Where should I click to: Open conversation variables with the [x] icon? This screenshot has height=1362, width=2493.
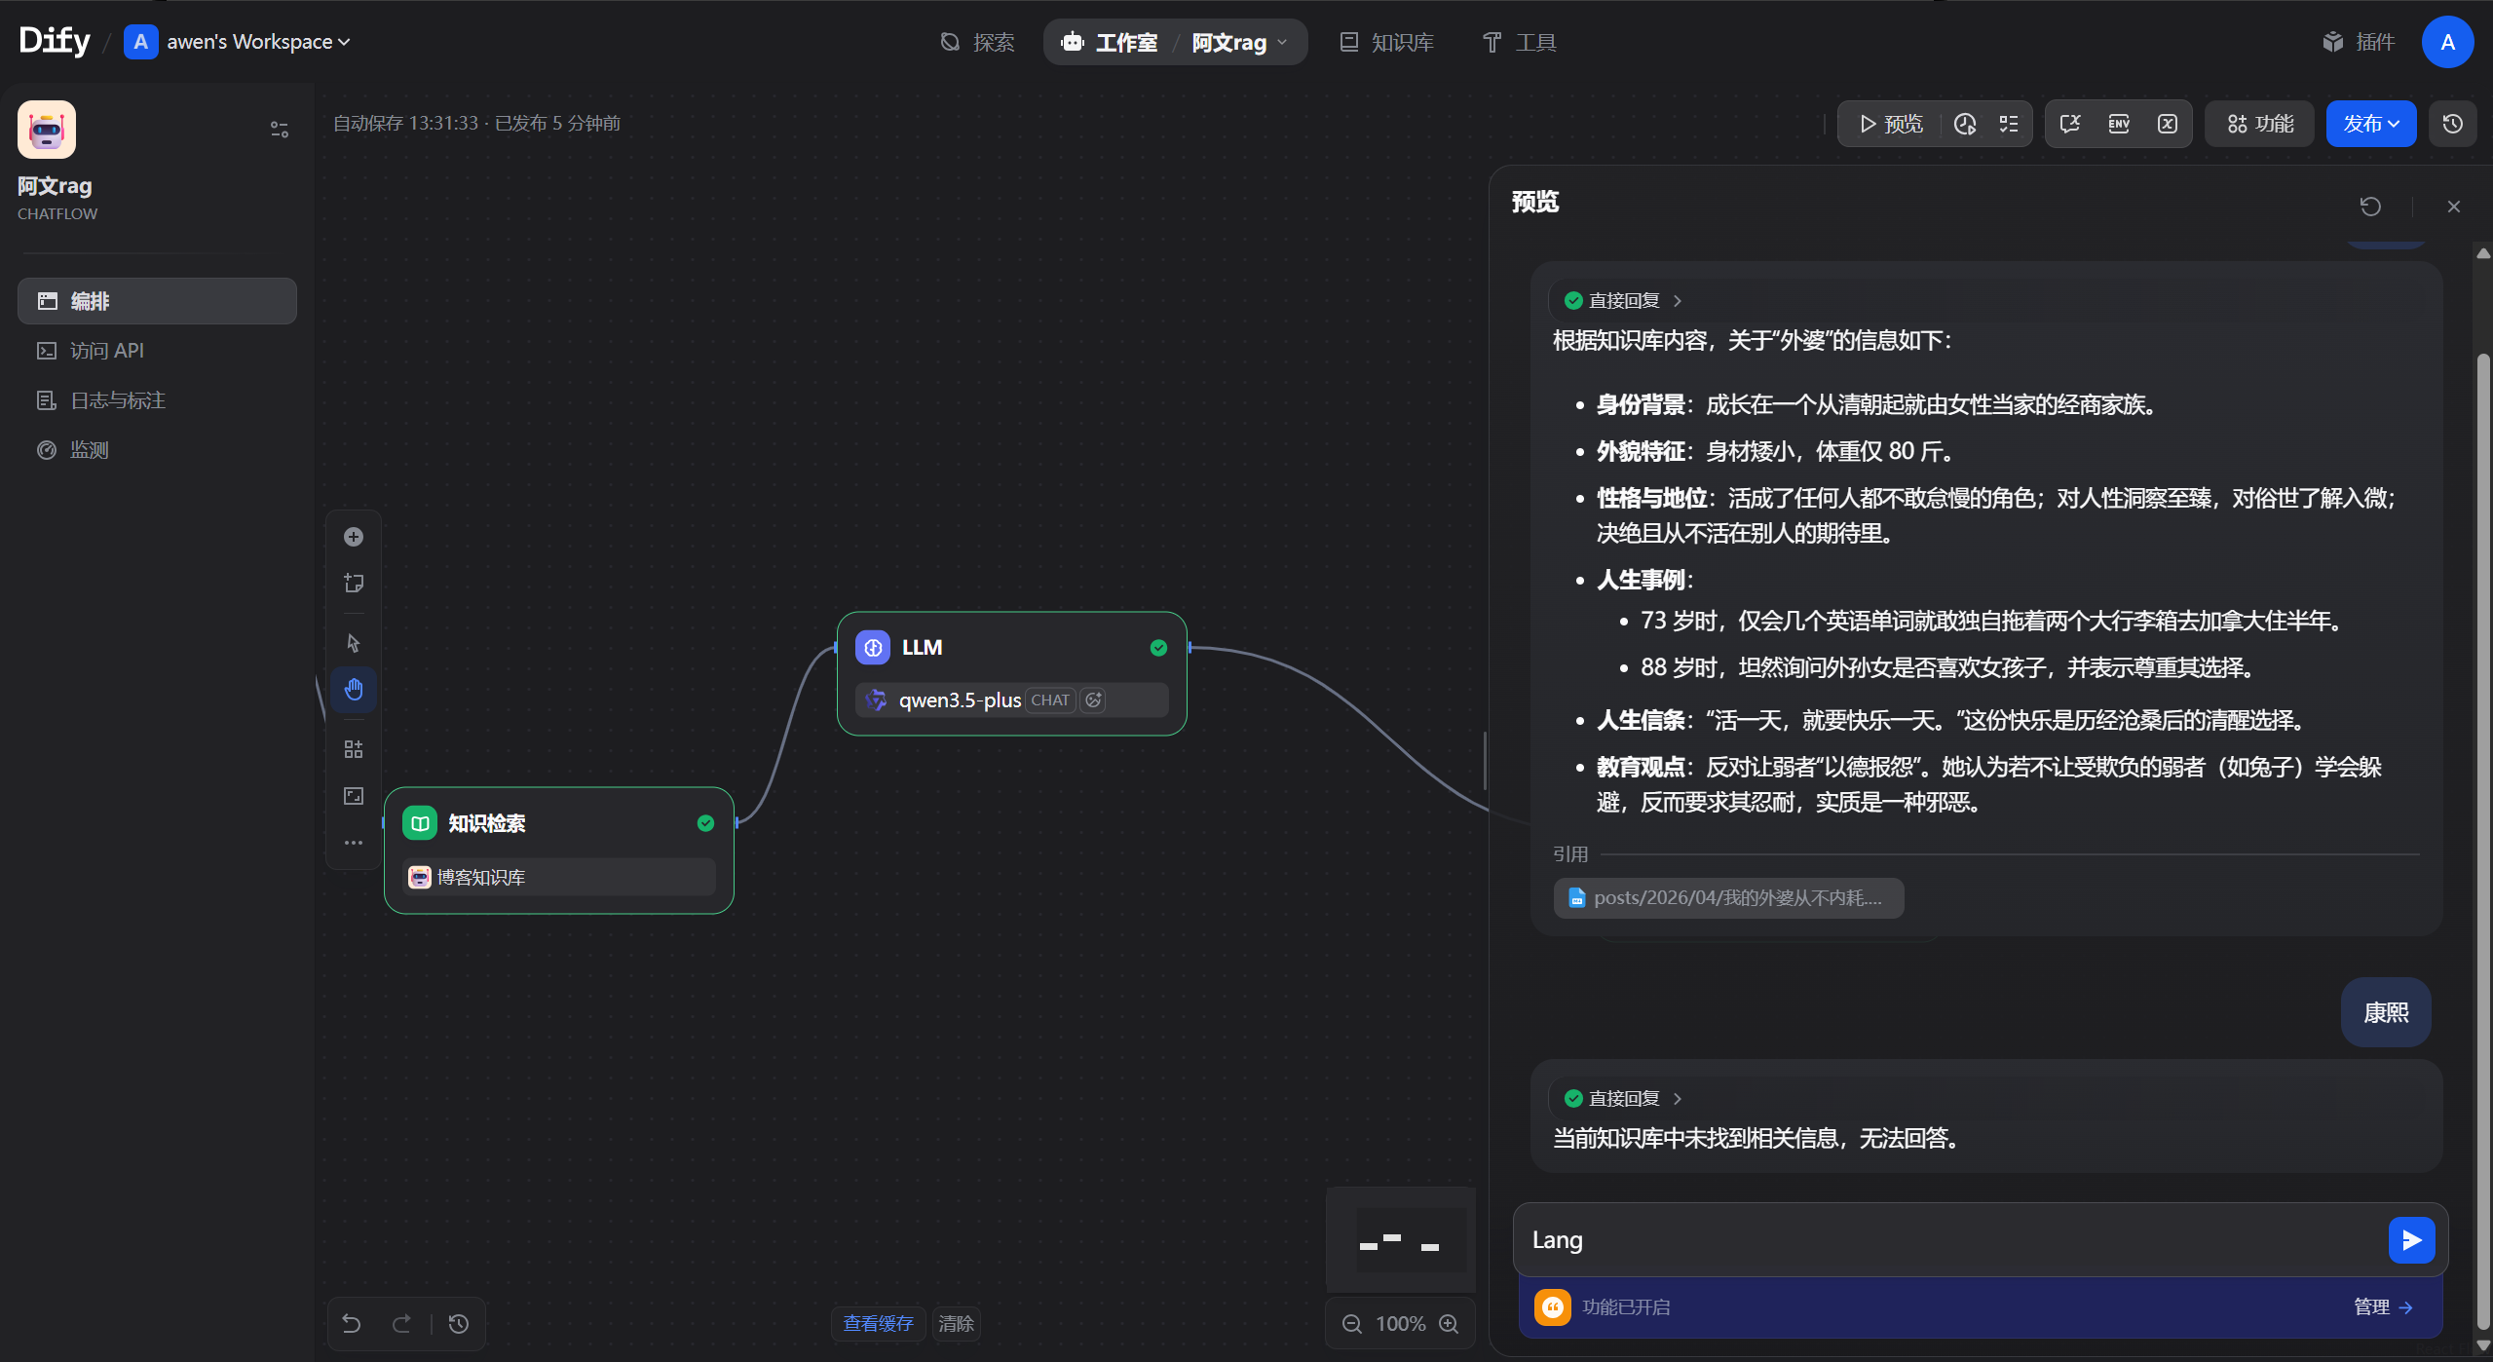(x=2167, y=123)
